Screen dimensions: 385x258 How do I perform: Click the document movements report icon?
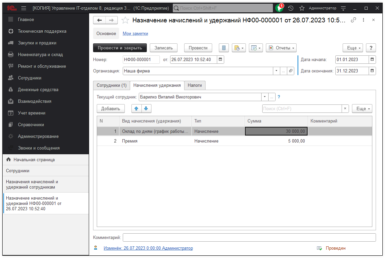[x=224, y=48]
